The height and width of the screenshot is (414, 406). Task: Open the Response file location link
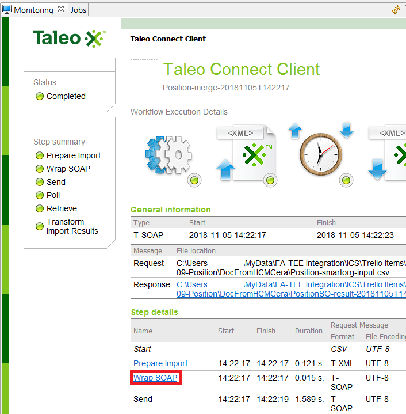tap(291, 289)
